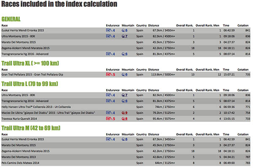This screenshot has width=253, height=168.
Task: Click 'Transgrancanaria Hg 2016 - Advanced' in GENERAL
Action: tap(25, 54)
